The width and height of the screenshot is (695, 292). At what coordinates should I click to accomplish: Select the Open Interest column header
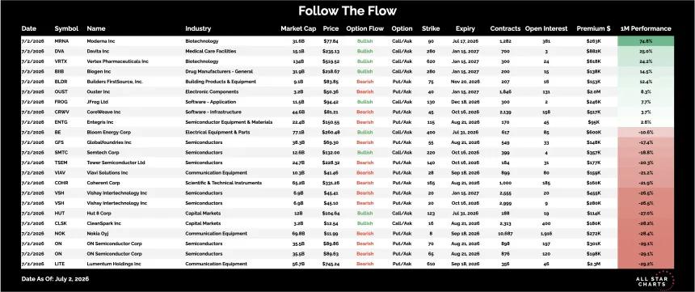(546, 28)
